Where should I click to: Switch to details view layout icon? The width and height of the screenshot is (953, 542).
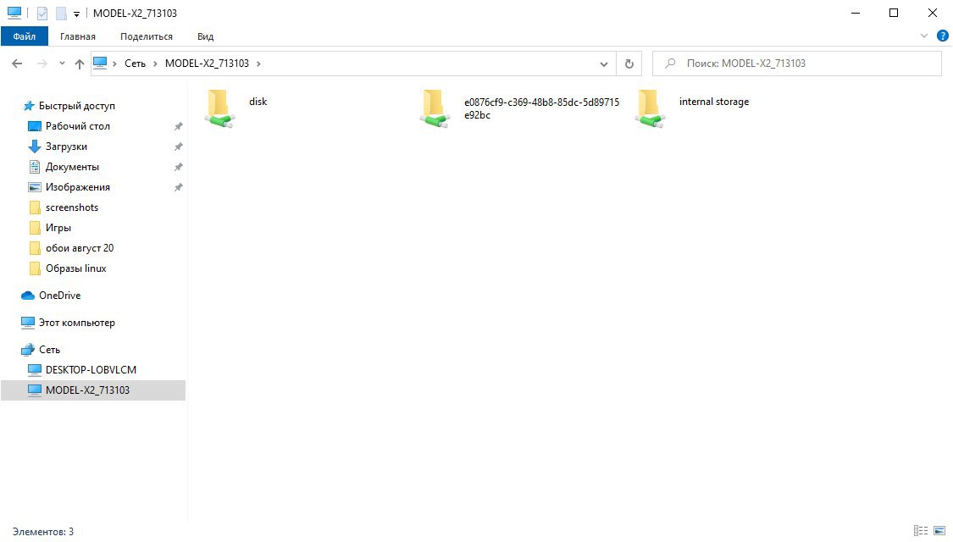921,530
